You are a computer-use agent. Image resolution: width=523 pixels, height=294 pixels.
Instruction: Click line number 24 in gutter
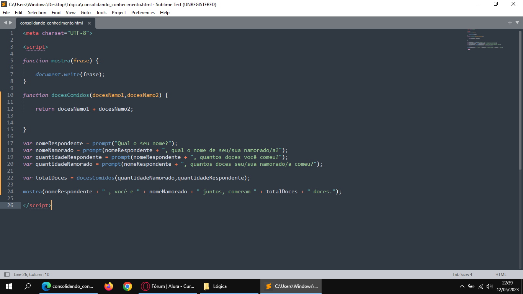[x=10, y=191]
